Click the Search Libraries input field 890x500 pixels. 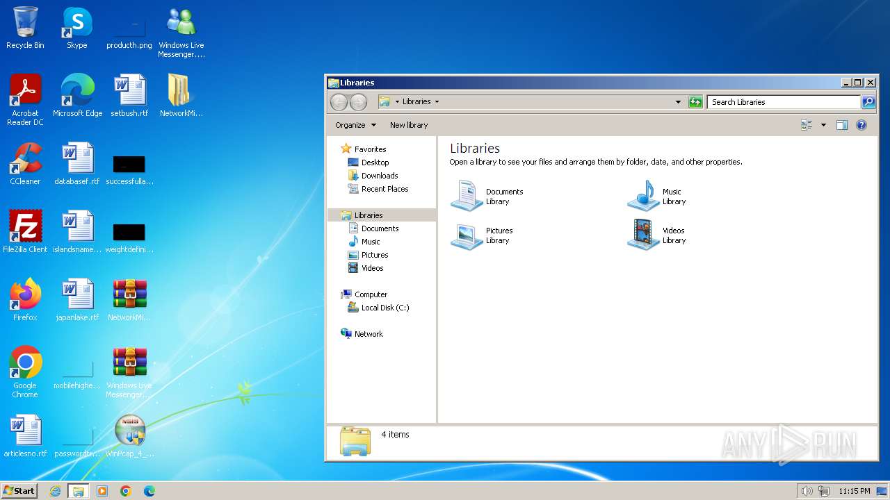tap(784, 102)
